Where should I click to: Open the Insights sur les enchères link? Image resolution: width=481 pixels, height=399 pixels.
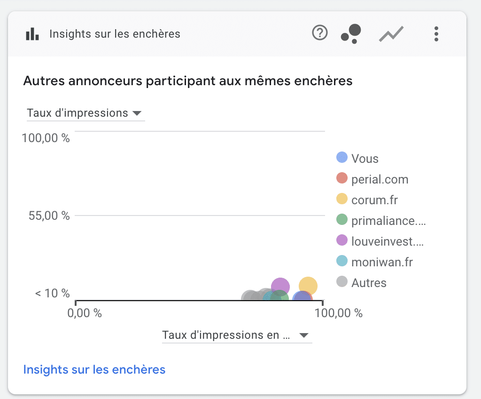point(94,369)
